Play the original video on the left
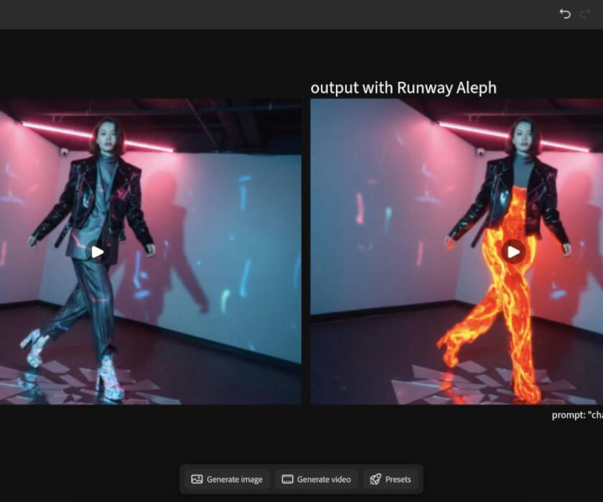 97,252
